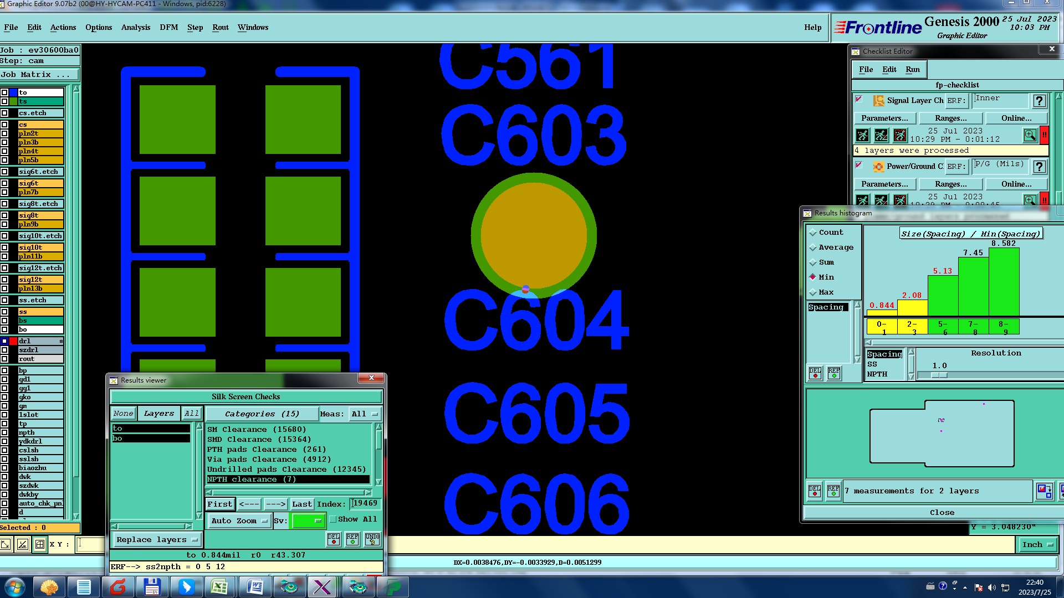This screenshot has height=598, width=1064.
Task: Uncheck the Power/Ground check checkbox
Action: coord(859,165)
